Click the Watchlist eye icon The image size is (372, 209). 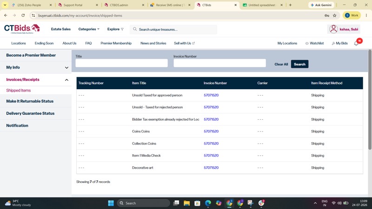pos(307,43)
